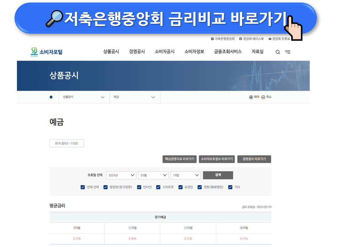The height and width of the screenshot is (247, 343).
Task: Click 경영정보 바로가기 button
Action: click(254, 159)
